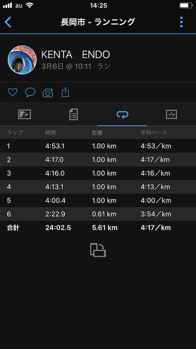Image resolution: width=196 pixels, height=349 pixels.
Task: Switch to the charts tab
Action: 172,114
